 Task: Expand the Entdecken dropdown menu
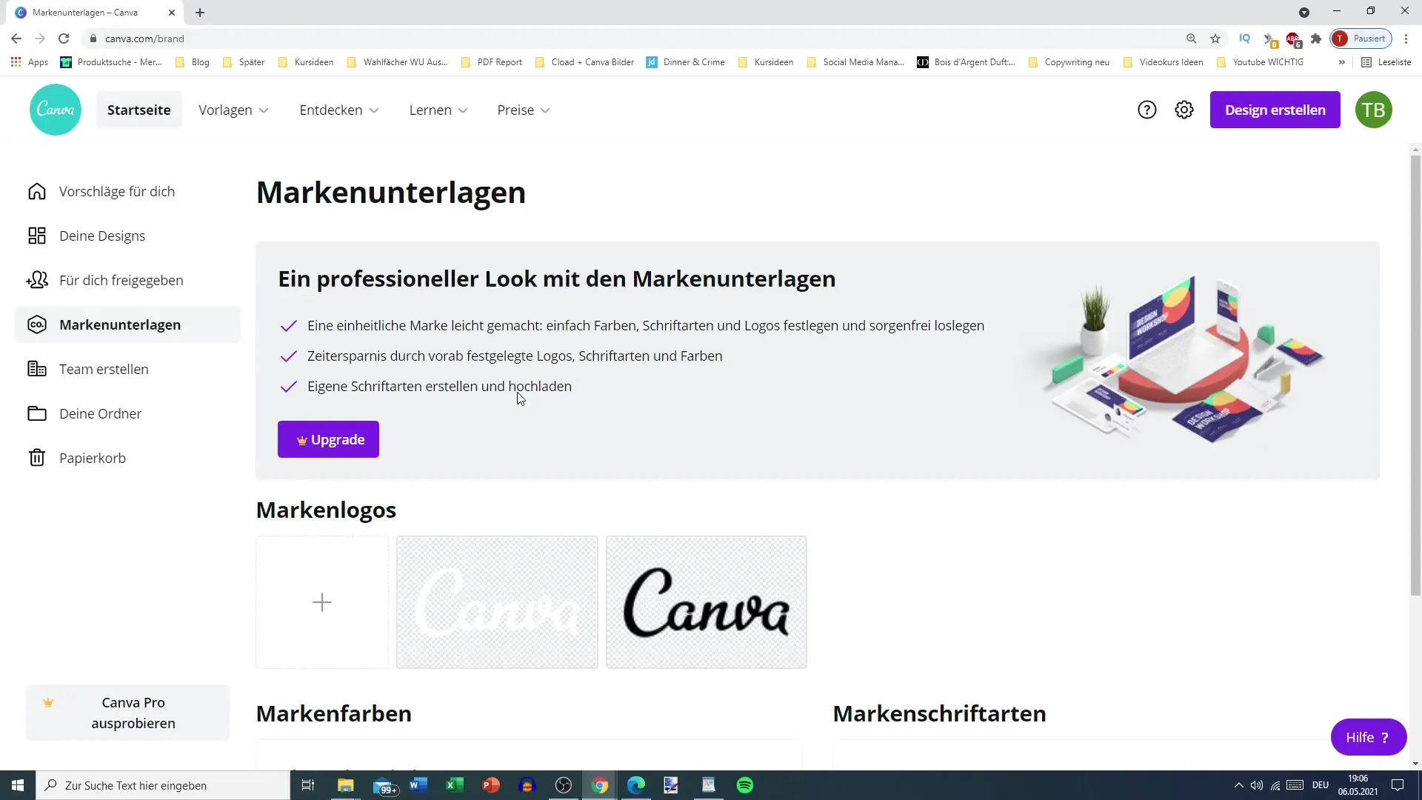339,110
